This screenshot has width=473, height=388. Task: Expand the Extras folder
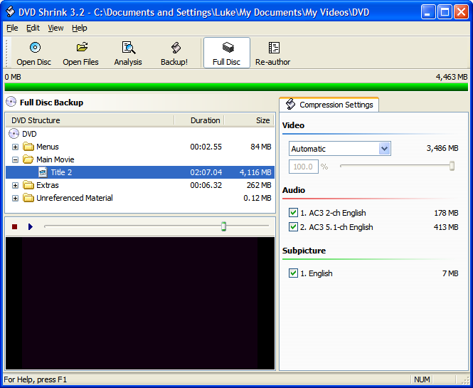[x=15, y=185]
